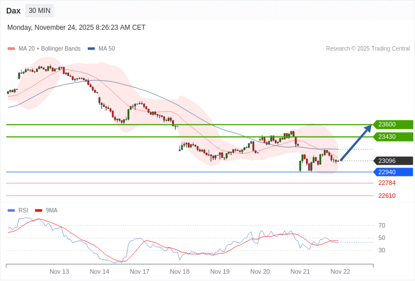Screen dimensions: 415x281
Task: Click the red 22610 support level label
Action: (x=387, y=196)
